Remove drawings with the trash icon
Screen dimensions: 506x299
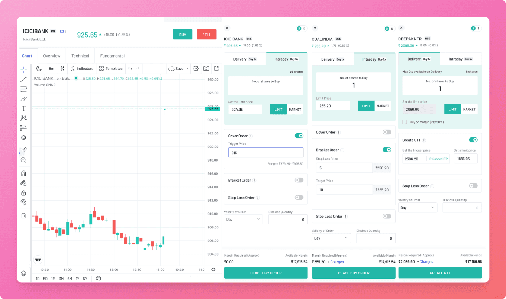23,215
